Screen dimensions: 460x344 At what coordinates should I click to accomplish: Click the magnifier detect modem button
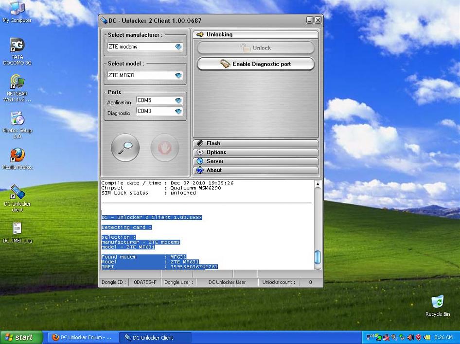125,148
